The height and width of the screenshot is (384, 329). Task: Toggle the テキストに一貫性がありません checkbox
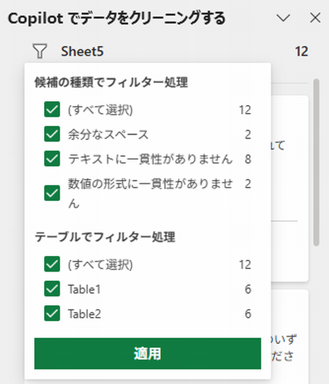(52, 158)
